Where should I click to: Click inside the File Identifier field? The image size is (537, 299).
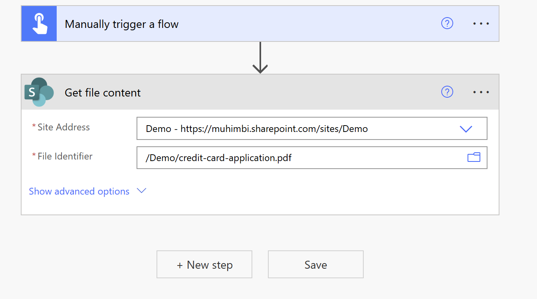279,157
